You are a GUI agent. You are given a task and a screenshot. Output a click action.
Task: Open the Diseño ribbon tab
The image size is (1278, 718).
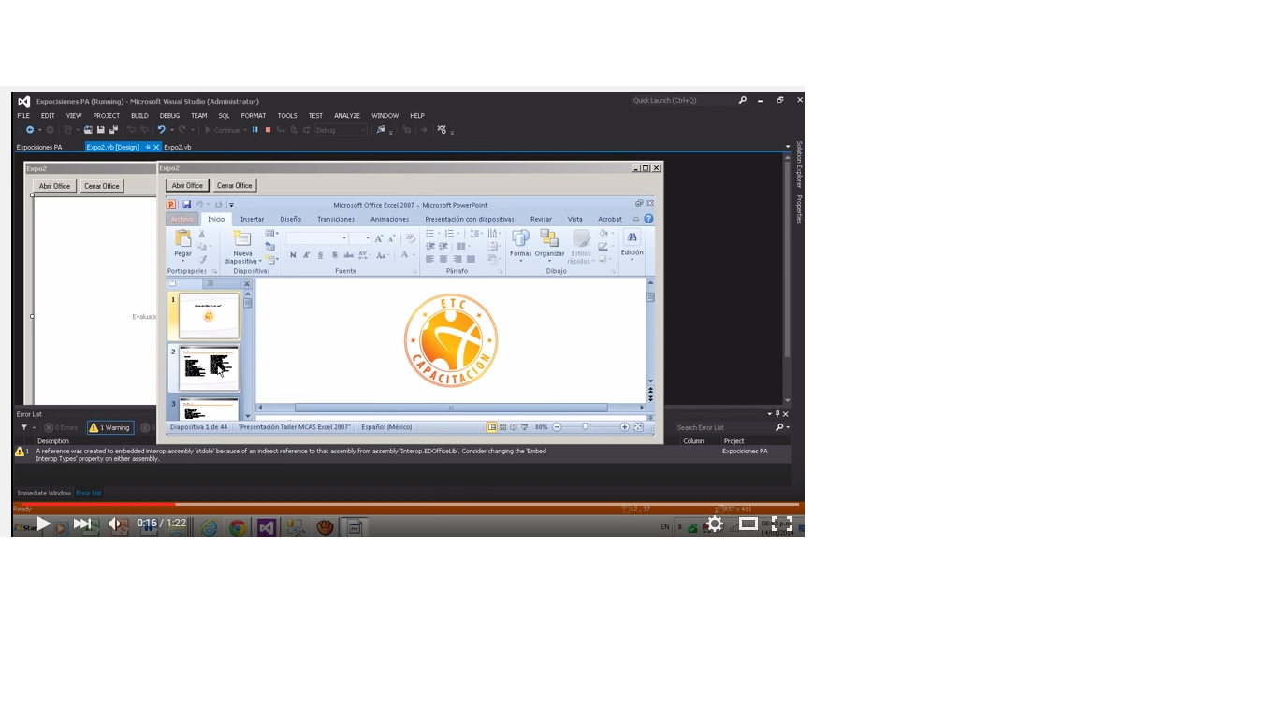point(291,219)
